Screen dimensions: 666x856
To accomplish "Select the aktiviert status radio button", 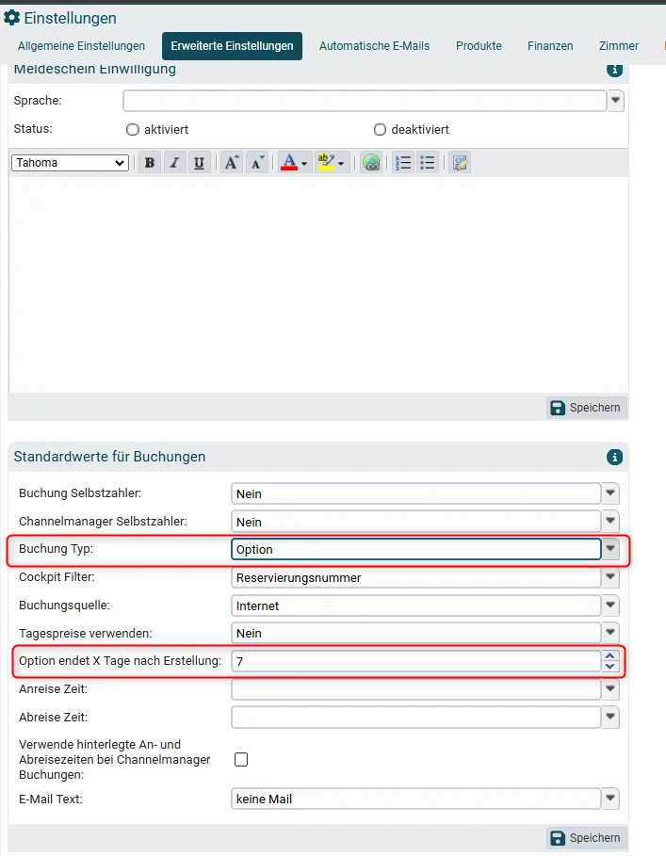I will click(133, 129).
